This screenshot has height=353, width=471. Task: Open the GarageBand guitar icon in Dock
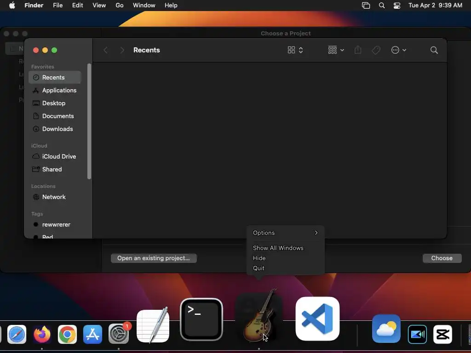pos(259,316)
